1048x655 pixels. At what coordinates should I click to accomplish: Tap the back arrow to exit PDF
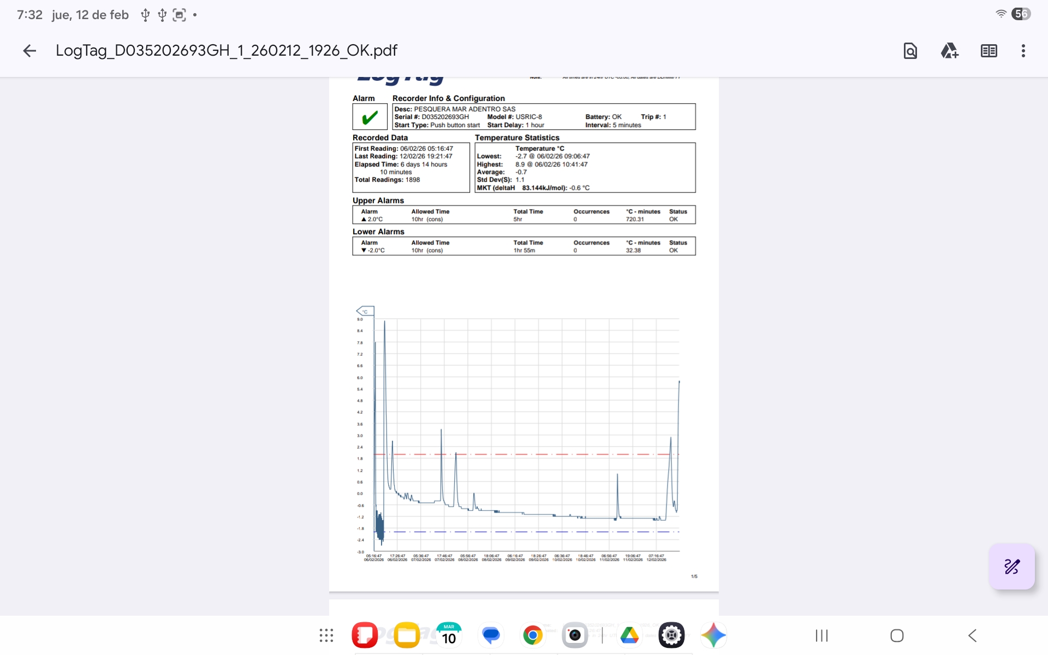click(29, 51)
